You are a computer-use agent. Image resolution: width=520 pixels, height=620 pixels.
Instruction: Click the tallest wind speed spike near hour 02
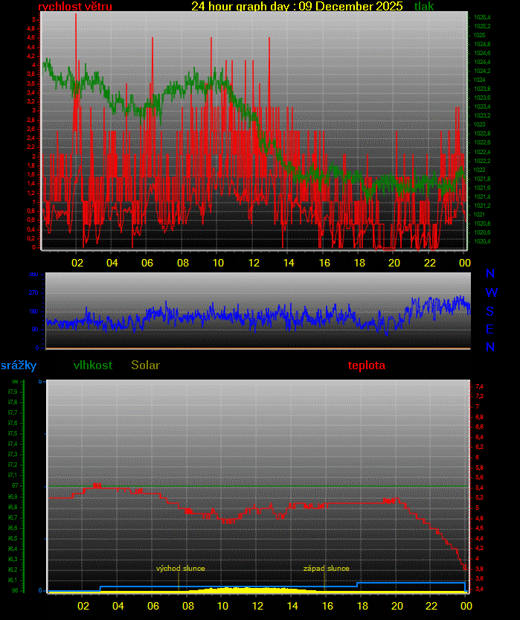click(75, 16)
